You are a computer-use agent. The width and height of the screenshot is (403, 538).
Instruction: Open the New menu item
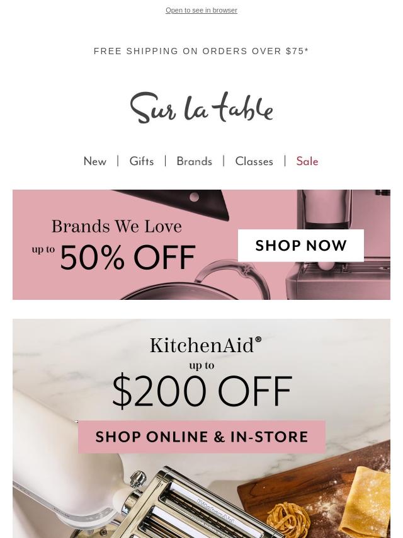click(x=95, y=161)
